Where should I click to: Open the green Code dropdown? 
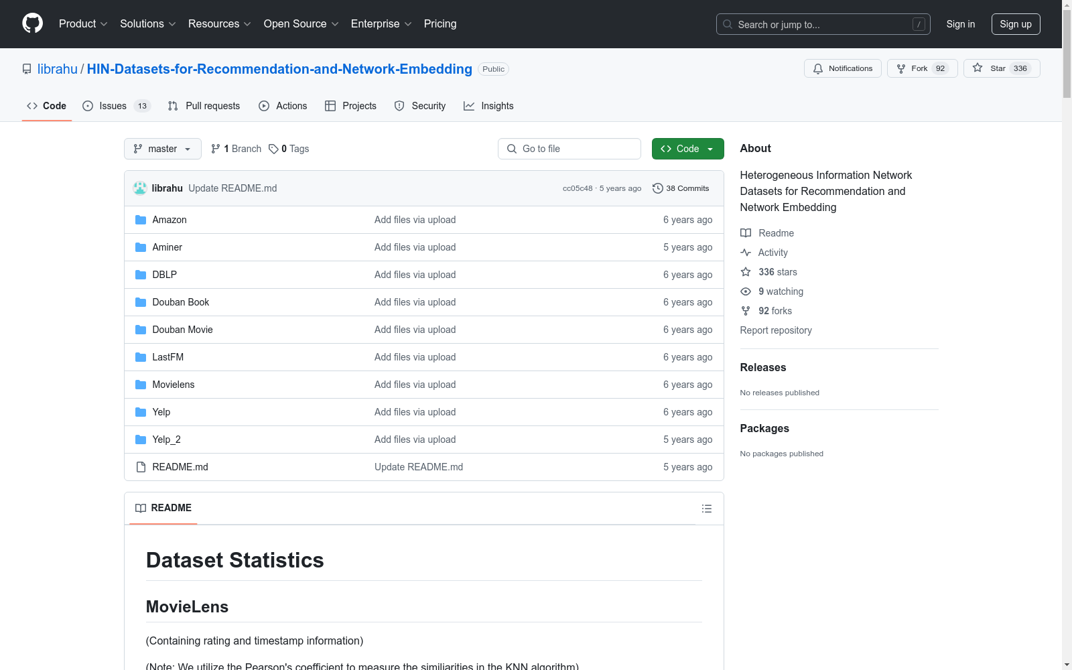[687, 149]
